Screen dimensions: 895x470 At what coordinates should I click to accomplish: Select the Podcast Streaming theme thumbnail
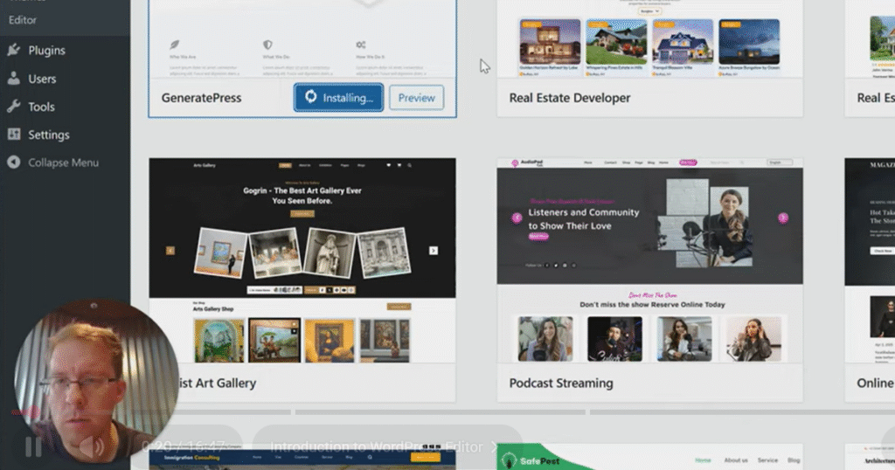point(649,260)
